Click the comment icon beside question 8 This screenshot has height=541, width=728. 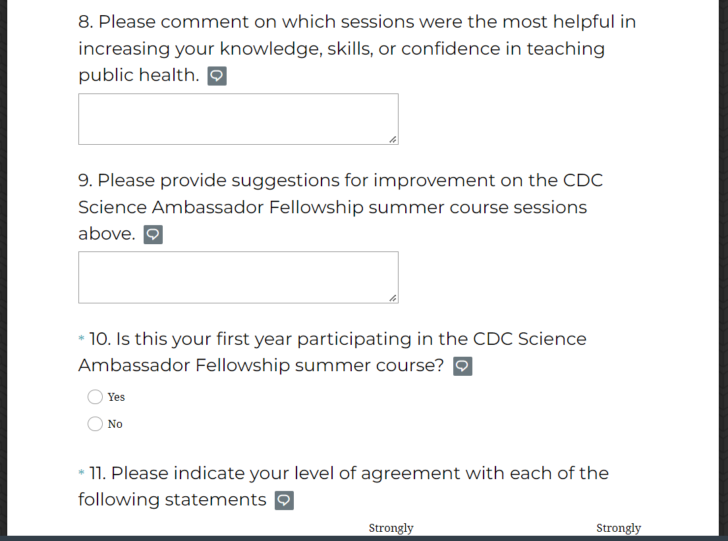click(x=217, y=76)
